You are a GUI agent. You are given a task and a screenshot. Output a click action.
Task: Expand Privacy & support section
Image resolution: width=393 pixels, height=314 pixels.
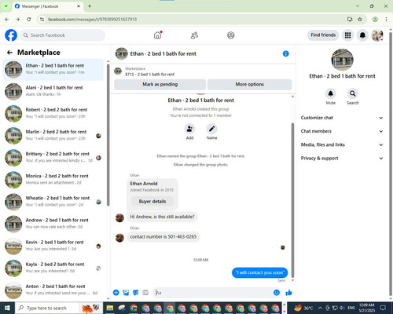[342, 159]
